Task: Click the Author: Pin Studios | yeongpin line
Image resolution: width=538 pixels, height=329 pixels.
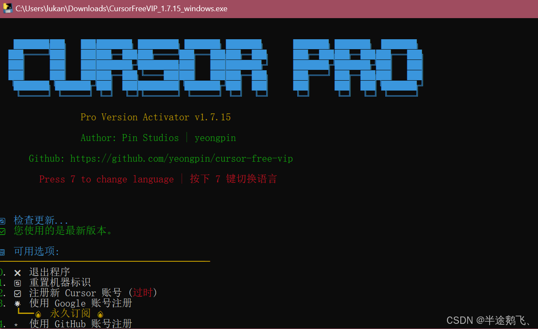Action: [158, 138]
